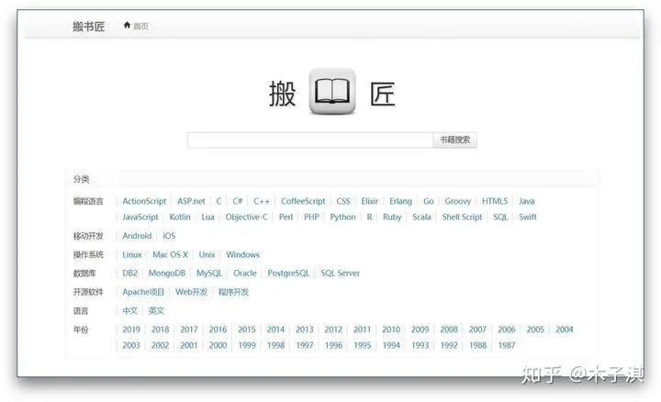Select the Ruby category
661x402 pixels.
coord(392,217)
